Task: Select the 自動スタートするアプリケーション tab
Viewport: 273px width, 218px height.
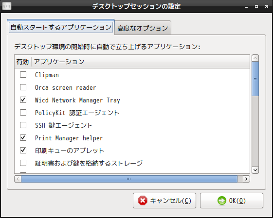Action: (61, 27)
